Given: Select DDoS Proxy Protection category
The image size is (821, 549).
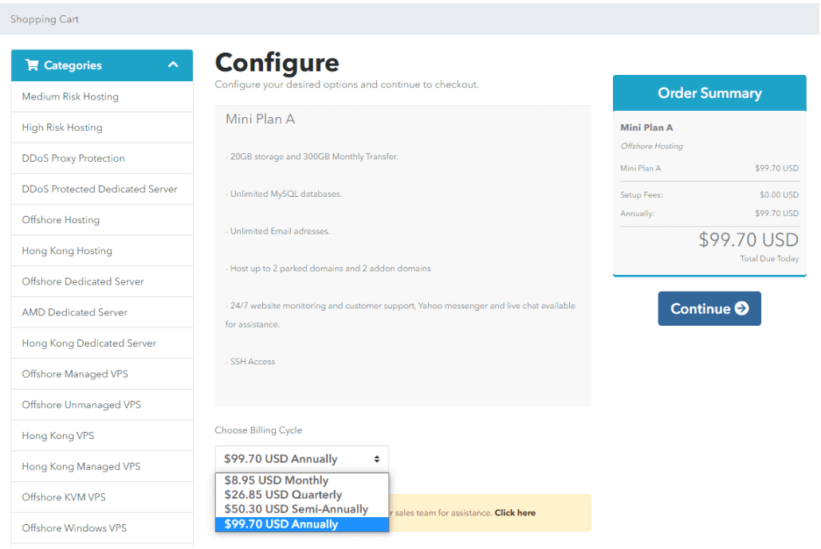Looking at the screenshot, I should coord(101,158).
